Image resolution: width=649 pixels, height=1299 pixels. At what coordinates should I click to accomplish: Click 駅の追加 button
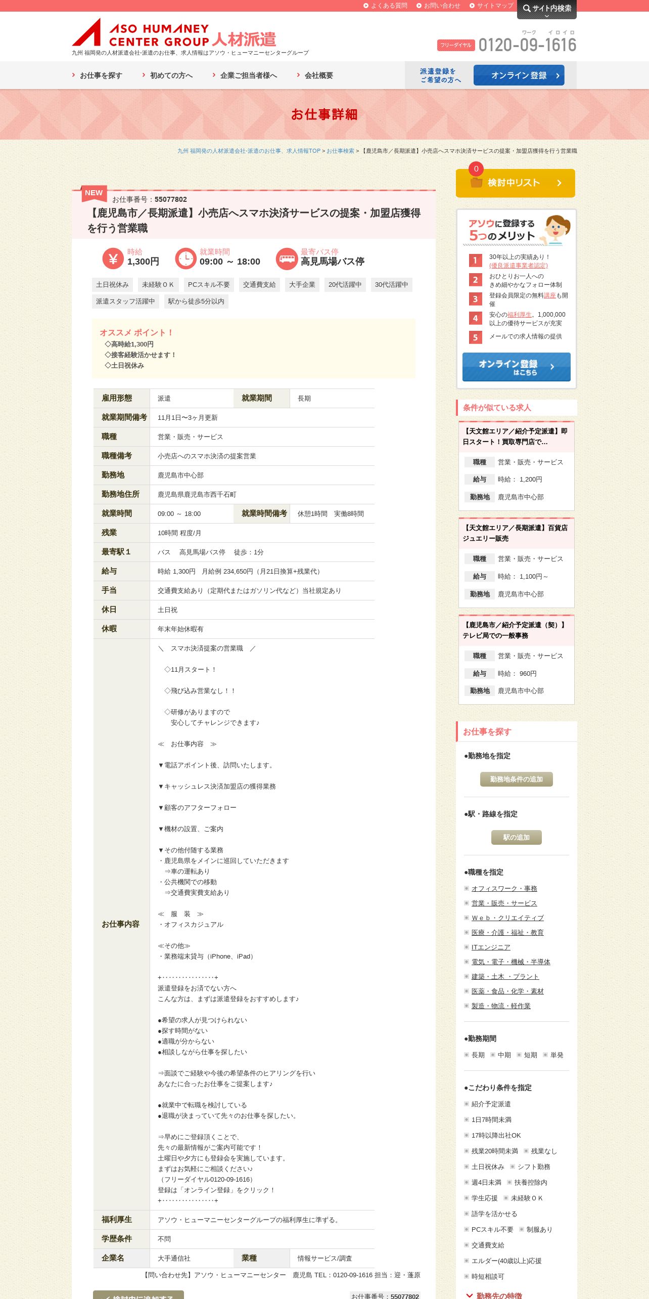point(517,837)
